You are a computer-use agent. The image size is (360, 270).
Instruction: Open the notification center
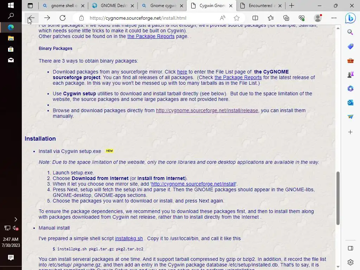coord(11,258)
